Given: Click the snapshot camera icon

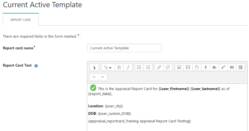Looking at the screenshot, I should (232, 67).
